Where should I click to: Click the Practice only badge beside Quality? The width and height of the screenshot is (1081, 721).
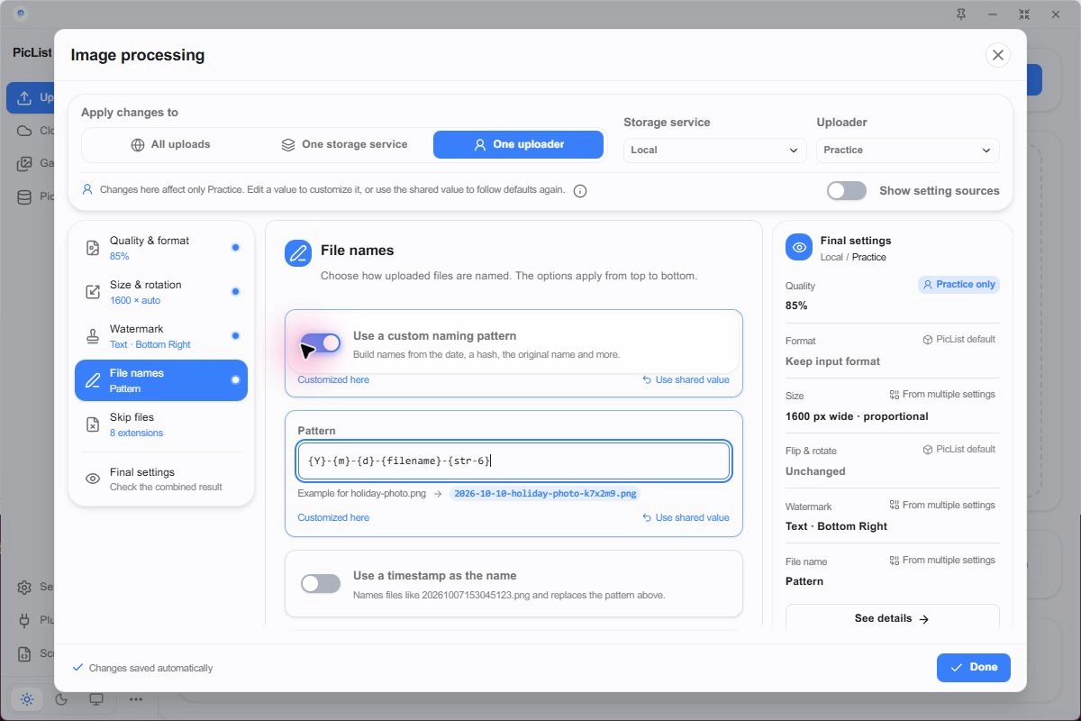(x=958, y=285)
